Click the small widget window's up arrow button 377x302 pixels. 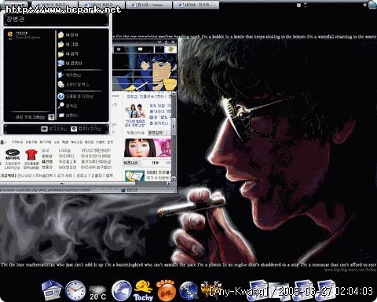coord(166,42)
